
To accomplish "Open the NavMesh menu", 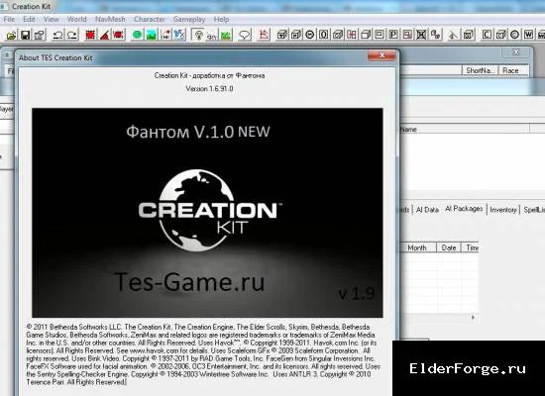I will click(x=110, y=20).
